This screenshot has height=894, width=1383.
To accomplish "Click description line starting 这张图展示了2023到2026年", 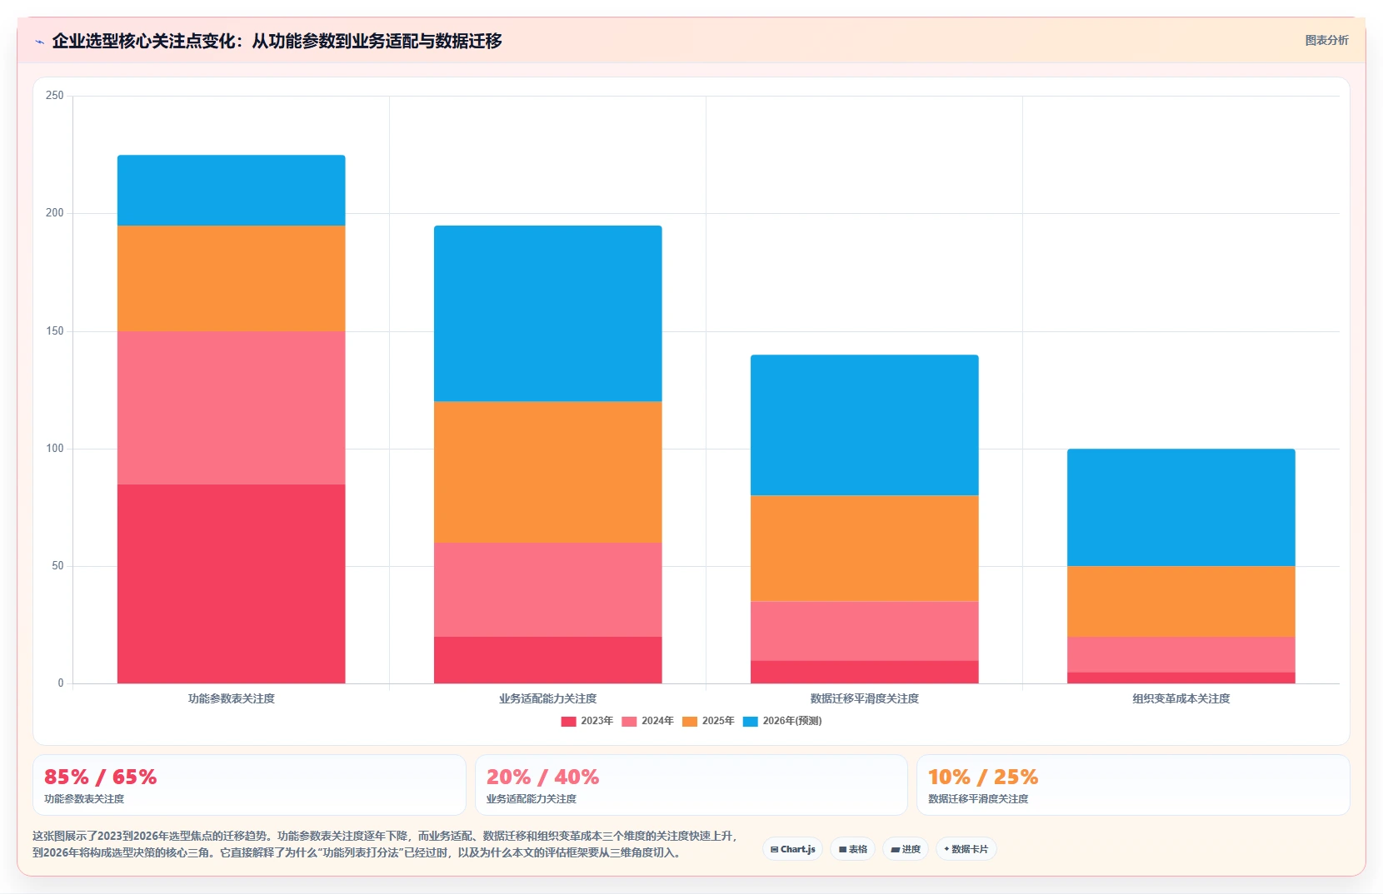I will pos(385,836).
